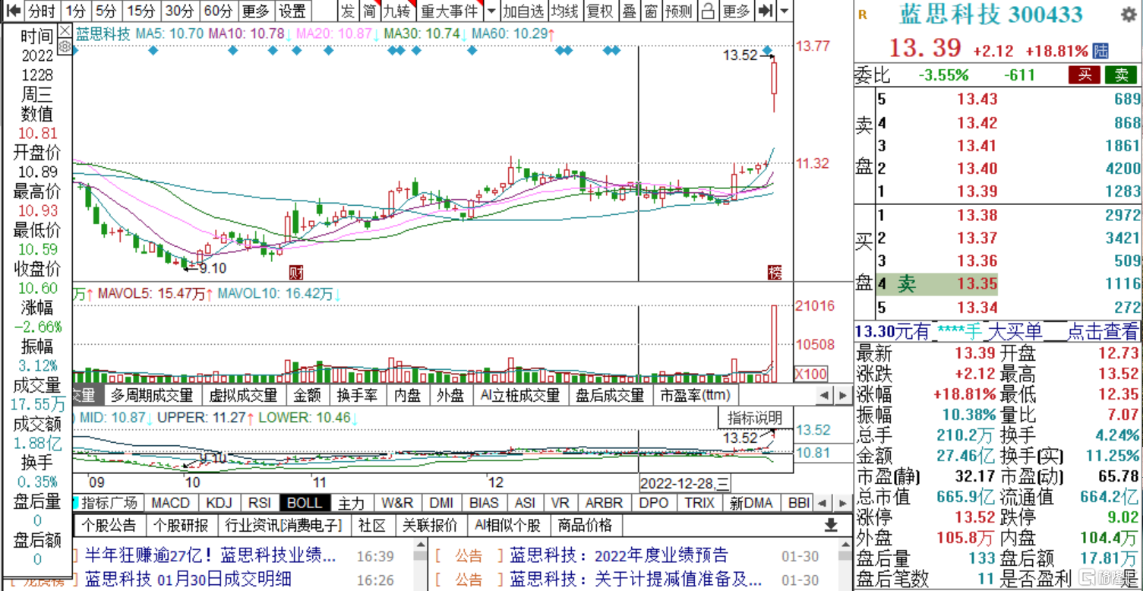The width and height of the screenshot is (1143, 591).
Task: Select 30分 period tab
Action: pyautogui.click(x=180, y=11)
